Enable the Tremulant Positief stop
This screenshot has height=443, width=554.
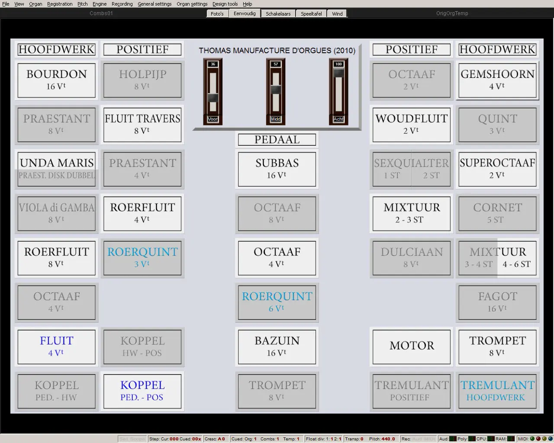pyautogui.click(x=412, y=391)
